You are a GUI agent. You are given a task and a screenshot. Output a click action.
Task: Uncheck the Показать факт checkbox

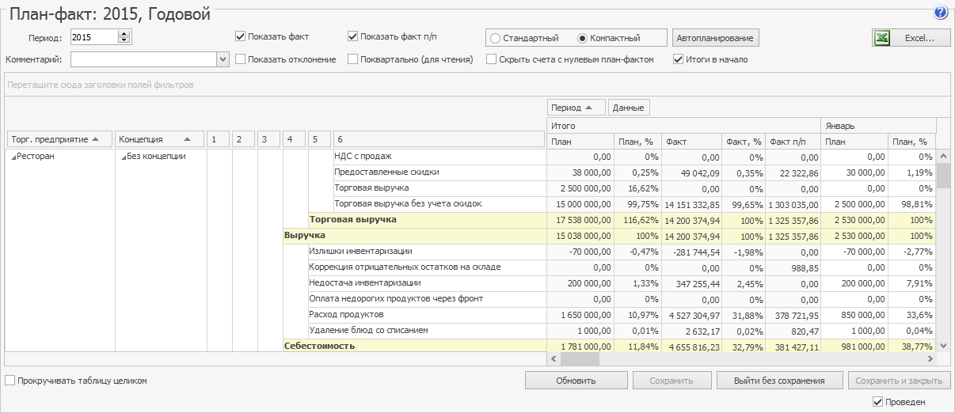pos(241,36)
